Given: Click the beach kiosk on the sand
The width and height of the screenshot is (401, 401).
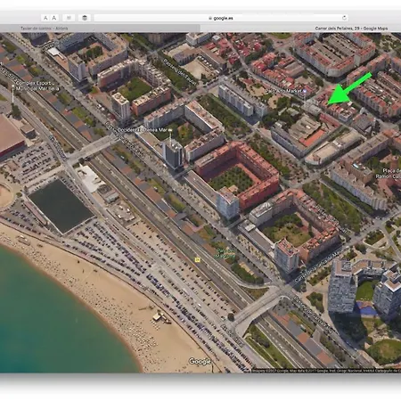Looking at the screenshot, I should [x=159, y=316].
